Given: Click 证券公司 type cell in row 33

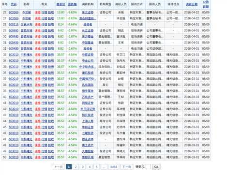Looking at the screenshot, I should 105,55.
